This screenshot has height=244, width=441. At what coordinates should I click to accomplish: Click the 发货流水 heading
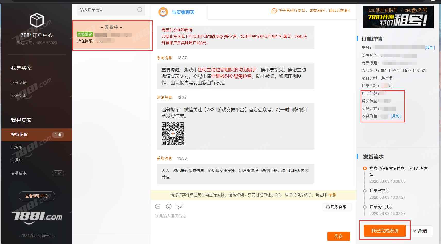click(x=373, y=157)
